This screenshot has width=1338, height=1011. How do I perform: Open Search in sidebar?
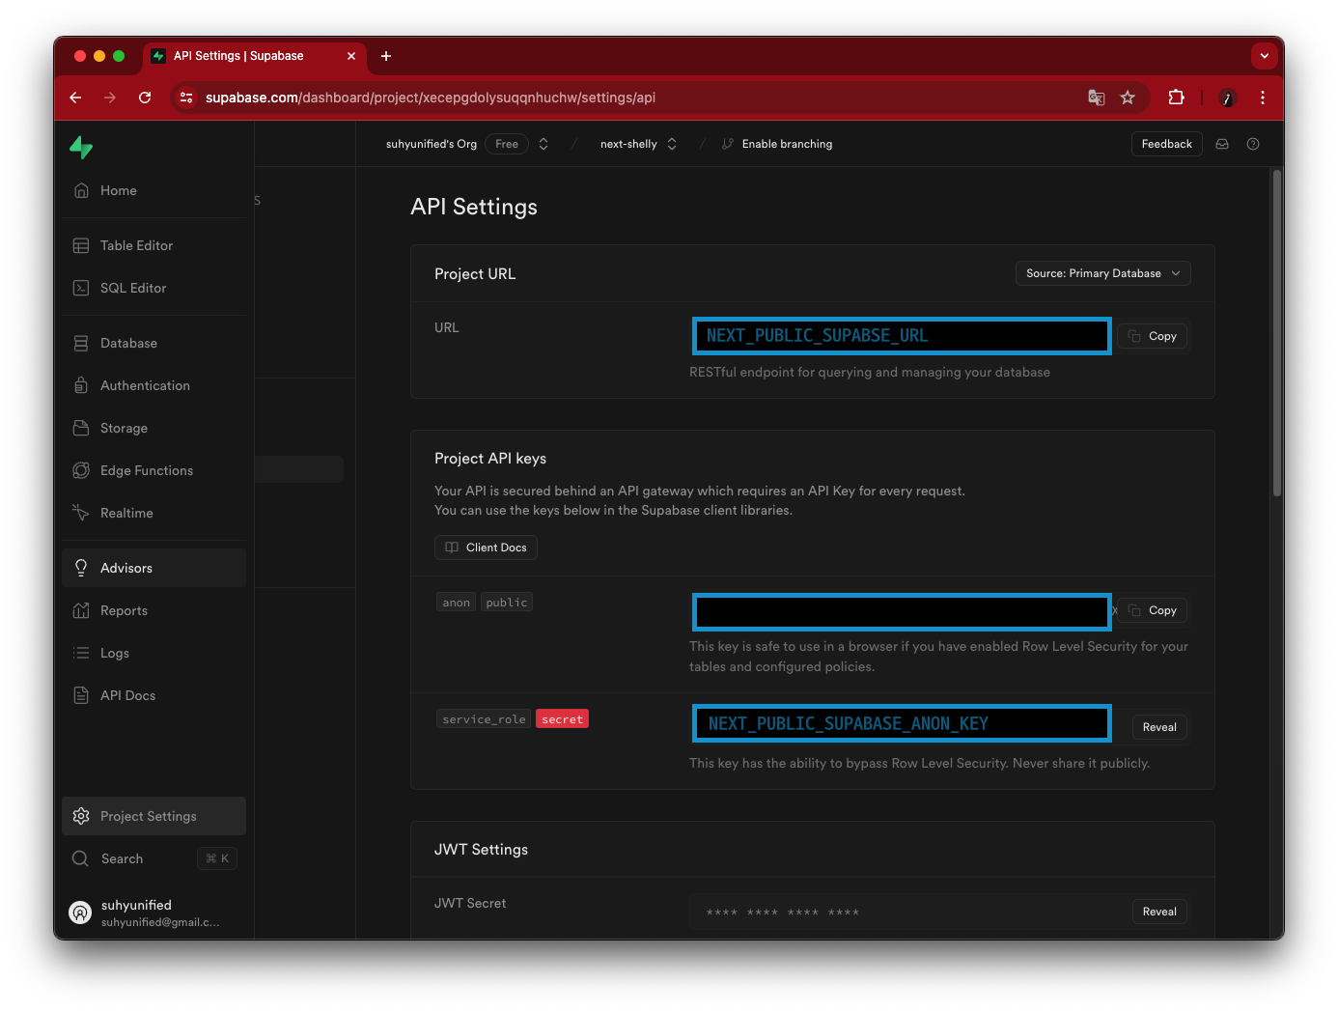click(x=154, y=858)
